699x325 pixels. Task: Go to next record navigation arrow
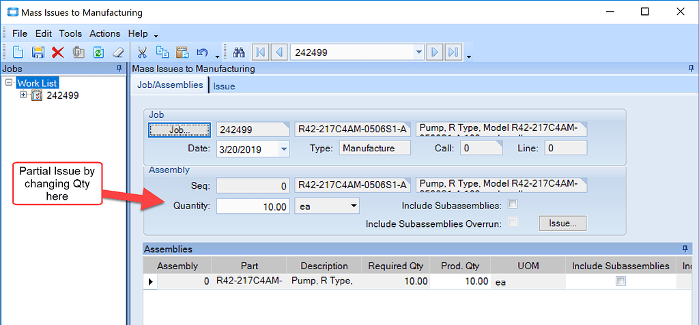435,52
